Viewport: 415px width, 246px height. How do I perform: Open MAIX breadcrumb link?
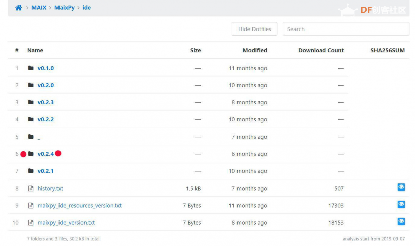(x=39, y=8)
